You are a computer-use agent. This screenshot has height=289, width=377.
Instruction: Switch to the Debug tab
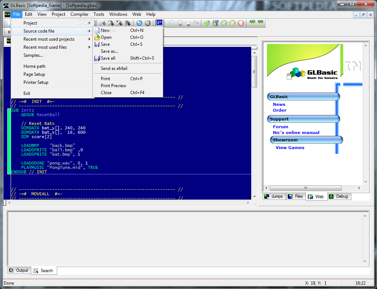[339, 196]
